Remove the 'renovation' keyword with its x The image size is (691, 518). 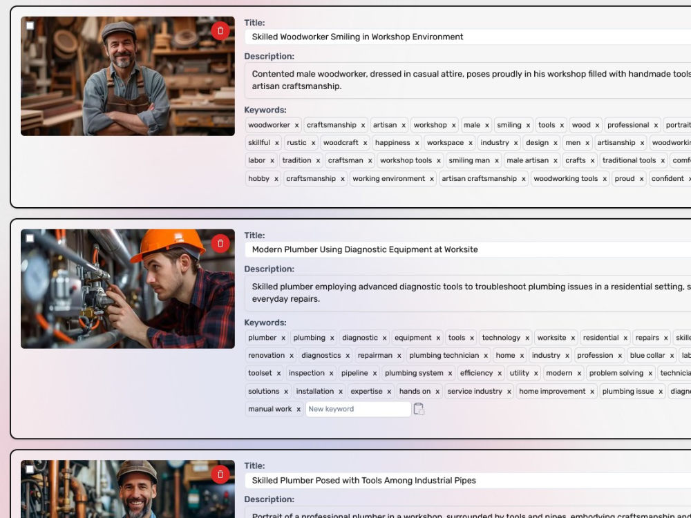[292, 356]
